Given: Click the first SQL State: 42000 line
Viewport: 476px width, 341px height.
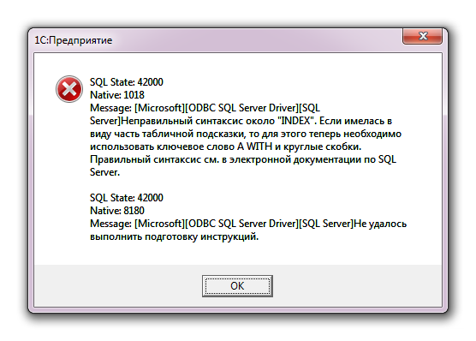Looking at the screenshot, I should point(127,82).
